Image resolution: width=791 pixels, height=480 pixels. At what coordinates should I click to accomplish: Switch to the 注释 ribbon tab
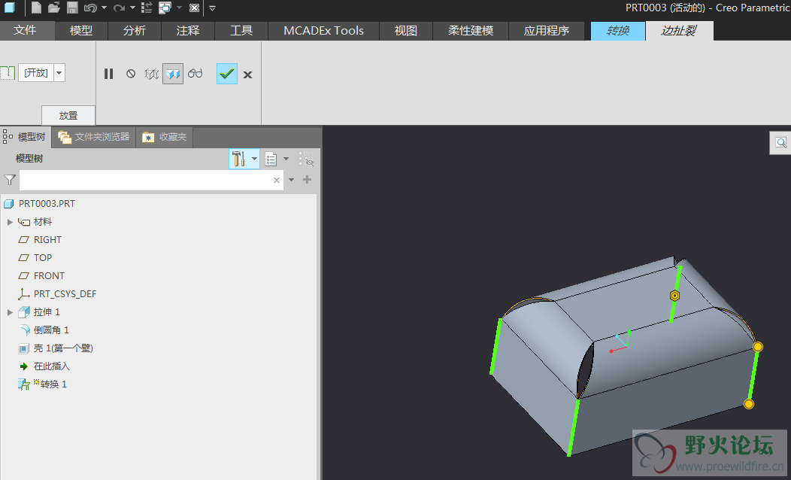tap(188, 31)
